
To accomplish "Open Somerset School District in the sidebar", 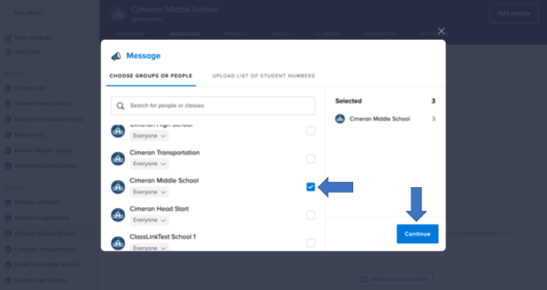I will pos(46,166).
